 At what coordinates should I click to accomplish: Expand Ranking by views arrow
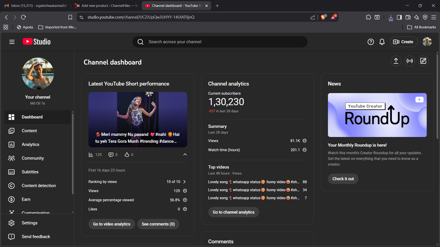pos(185,182)
